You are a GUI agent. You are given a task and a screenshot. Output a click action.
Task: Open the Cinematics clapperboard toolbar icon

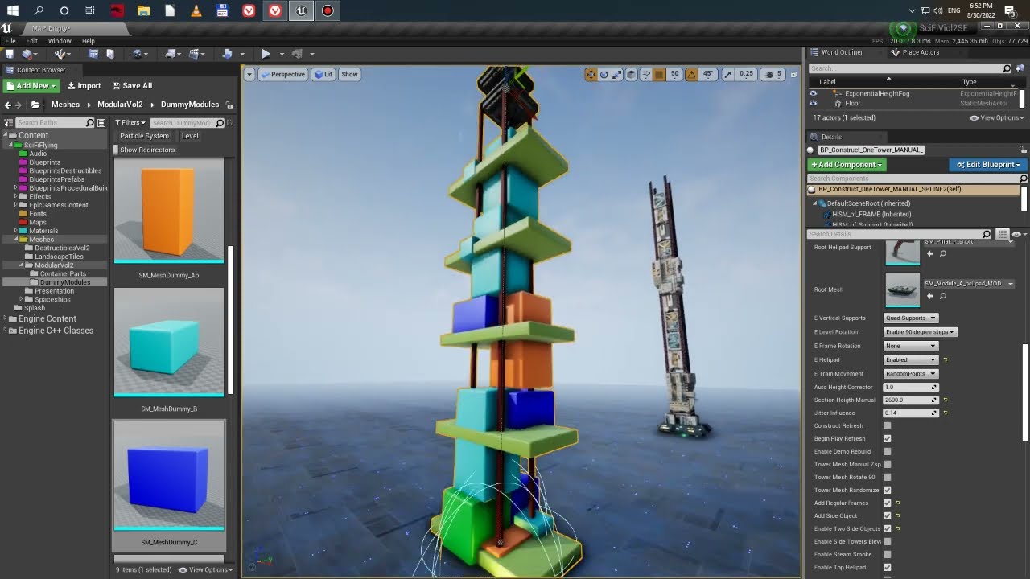(x=193, y=54)
